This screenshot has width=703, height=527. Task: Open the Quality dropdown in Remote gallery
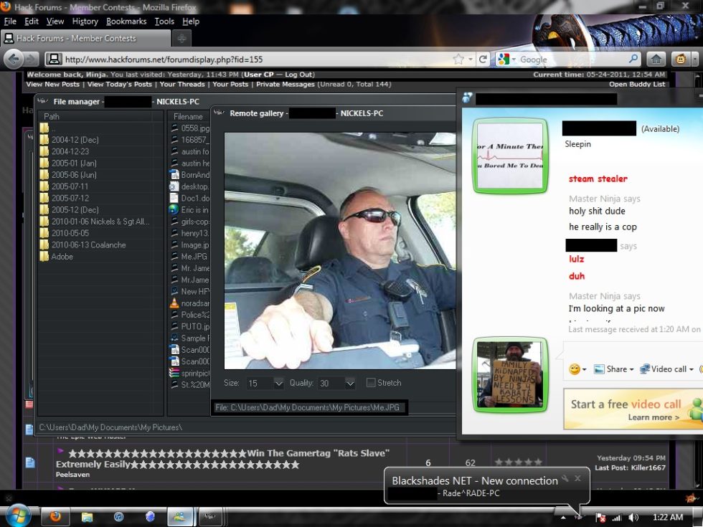351,384
